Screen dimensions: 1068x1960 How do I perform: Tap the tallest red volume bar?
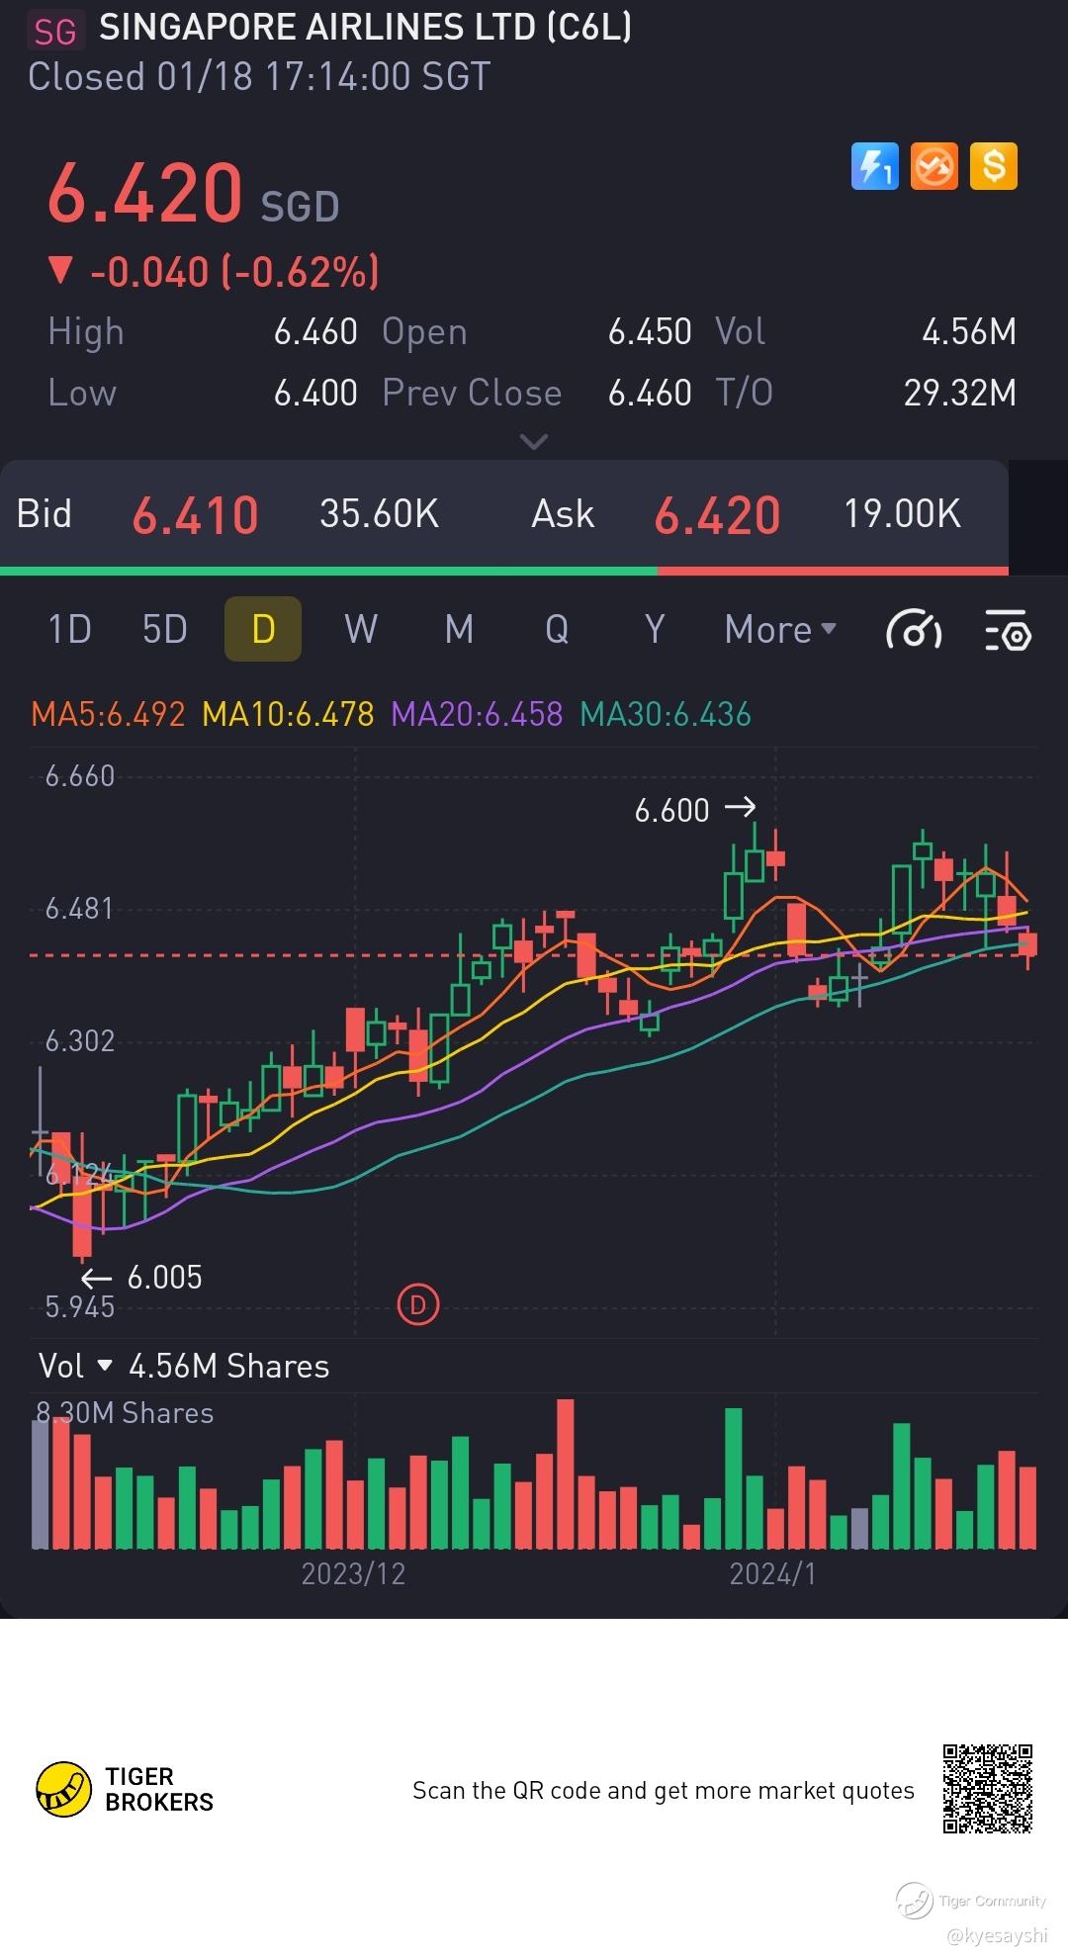[x=566, y=1473]
